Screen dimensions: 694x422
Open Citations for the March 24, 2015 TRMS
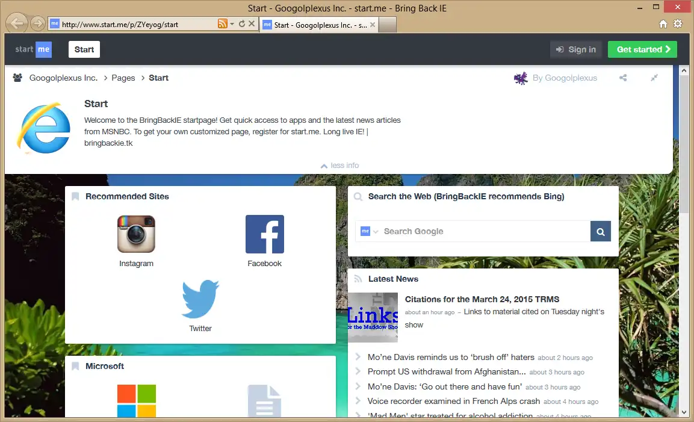pyautogui.click(x=482, y=299)
